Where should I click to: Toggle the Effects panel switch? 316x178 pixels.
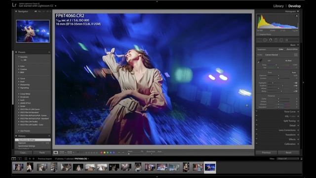[257, 139]
